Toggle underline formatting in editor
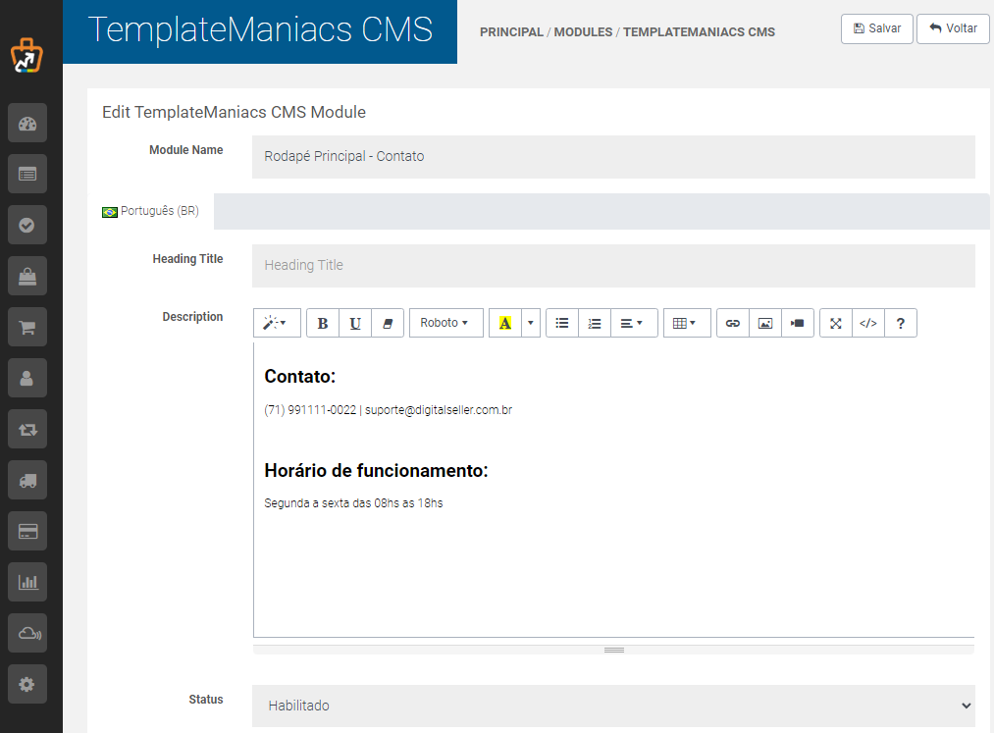994x733 pixels. click(355, 324)
